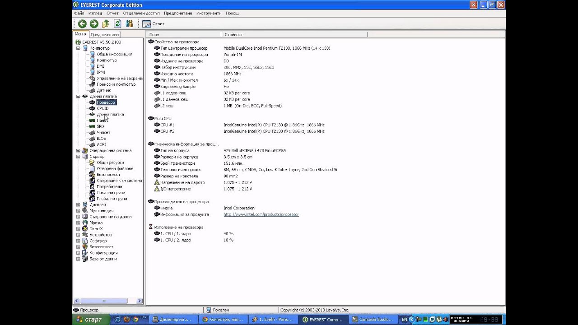Click the Поле column header
The width and height of the screenshot is (578, 325).
point(183,34)
